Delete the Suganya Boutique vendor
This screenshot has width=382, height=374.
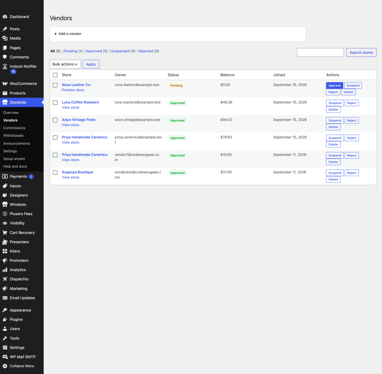coord(333,180)
